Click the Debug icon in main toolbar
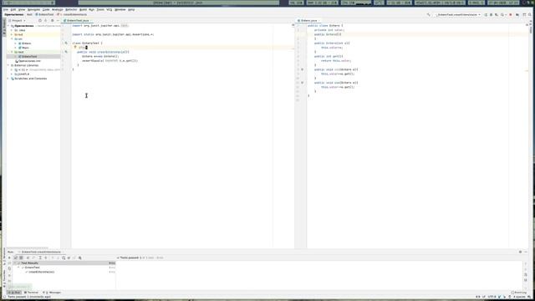535x301 pixels. click(492, 15)
